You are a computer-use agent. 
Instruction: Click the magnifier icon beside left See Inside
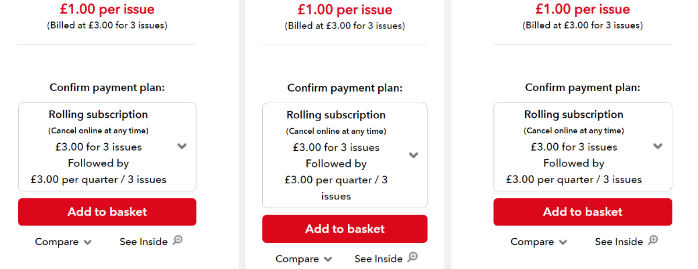[x=177, y=240]
